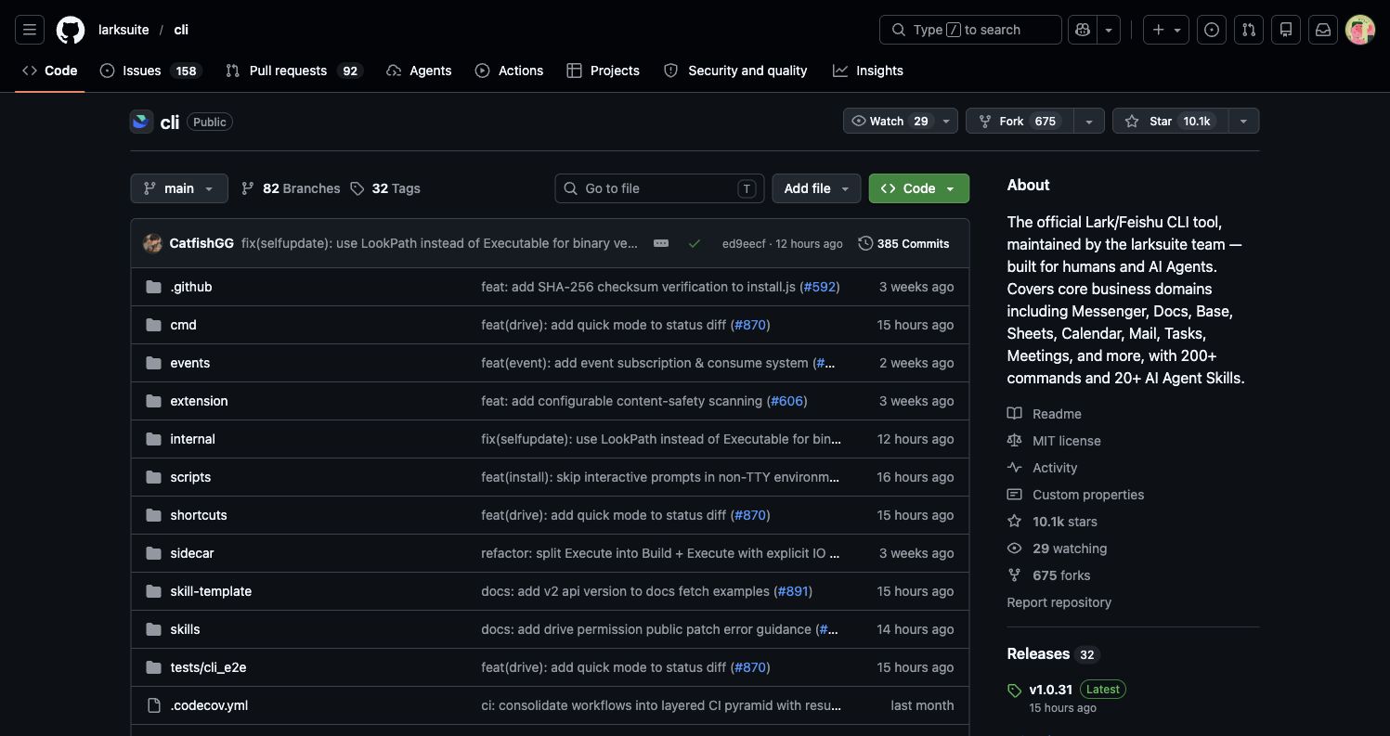This screenshot has height=736, width=1390.
Task: Open the scripts folder
Action: point(190,477)
